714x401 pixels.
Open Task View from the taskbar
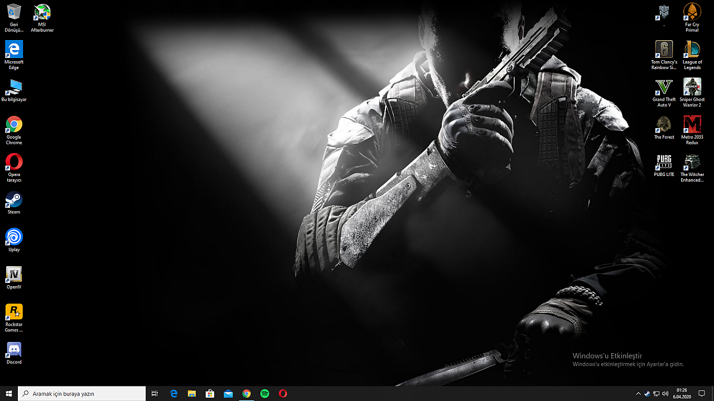click(155, 393)
